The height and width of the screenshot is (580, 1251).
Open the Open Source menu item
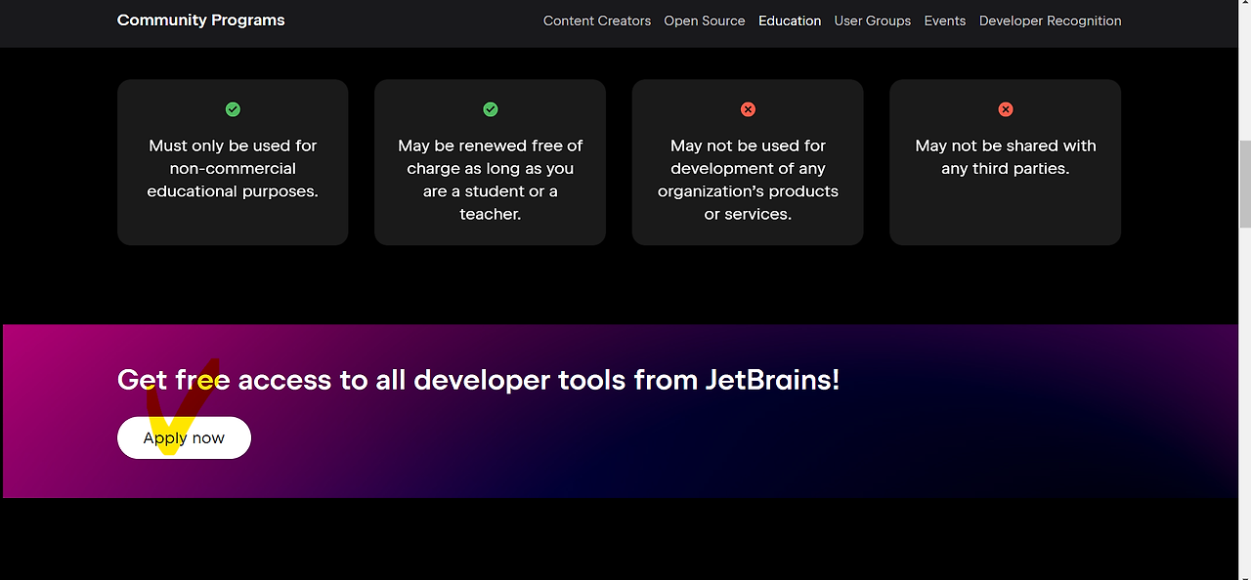point(705,21)
